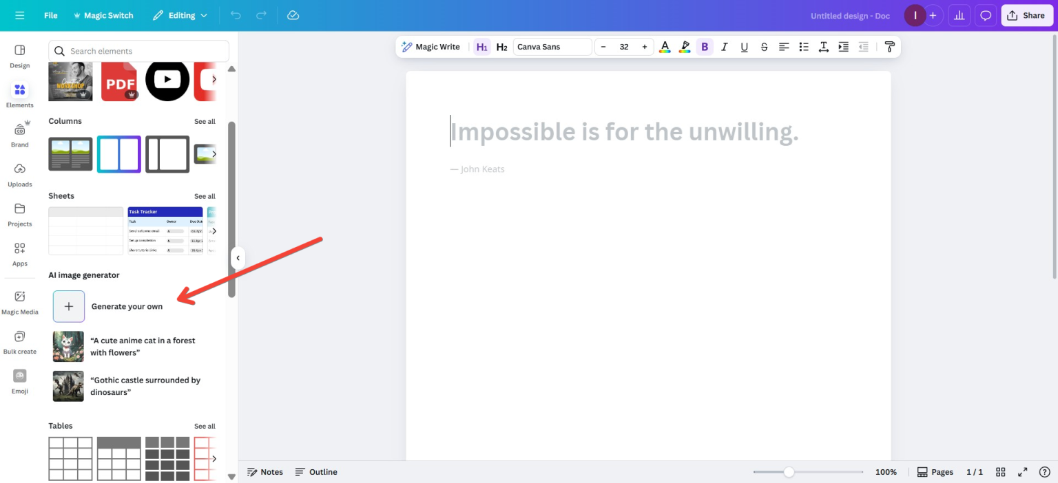Screen dimensions: 1058x483
Task: Decrease the text indent
Action: pyautogui.click(x=863, y=47)
